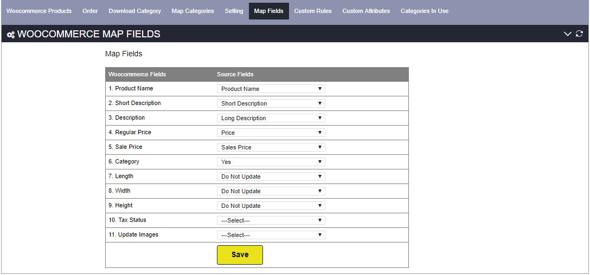
Task: Click the Woocommerce Fields column header
Action: pyautogui.click(x=137, y=74)
